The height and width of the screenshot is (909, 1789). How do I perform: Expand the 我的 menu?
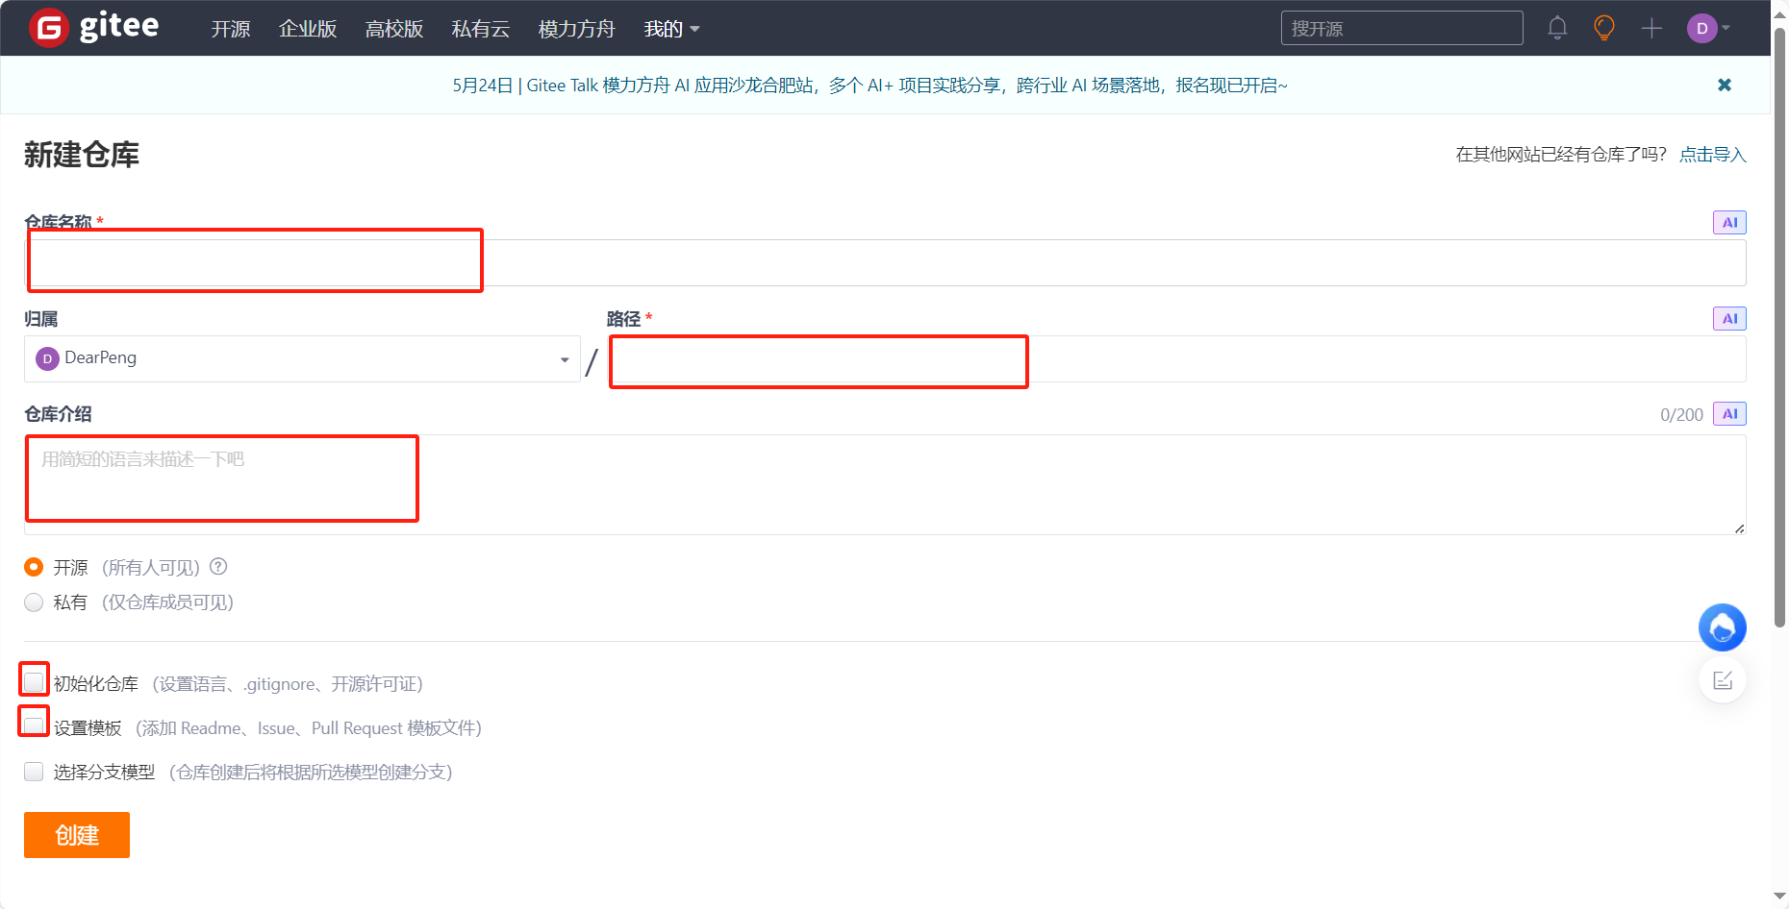click(671, 29)
